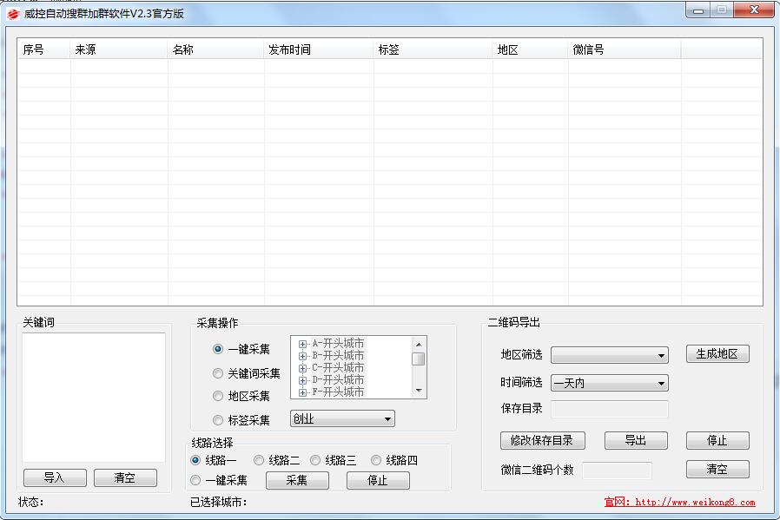Open the 时间筛选 一天内 dropdown
The image size is (780, 520).
click(609, 383)
